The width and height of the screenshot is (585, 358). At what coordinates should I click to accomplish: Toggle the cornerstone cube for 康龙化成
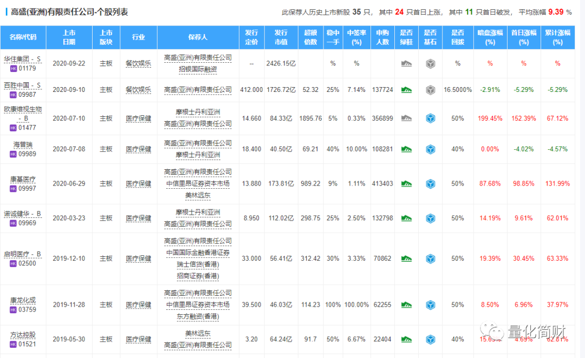431,304
